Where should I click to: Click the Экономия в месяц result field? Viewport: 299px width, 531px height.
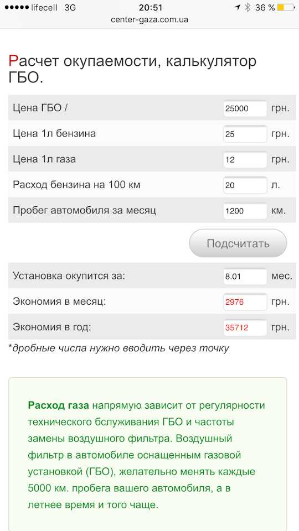tap(245, 302)
